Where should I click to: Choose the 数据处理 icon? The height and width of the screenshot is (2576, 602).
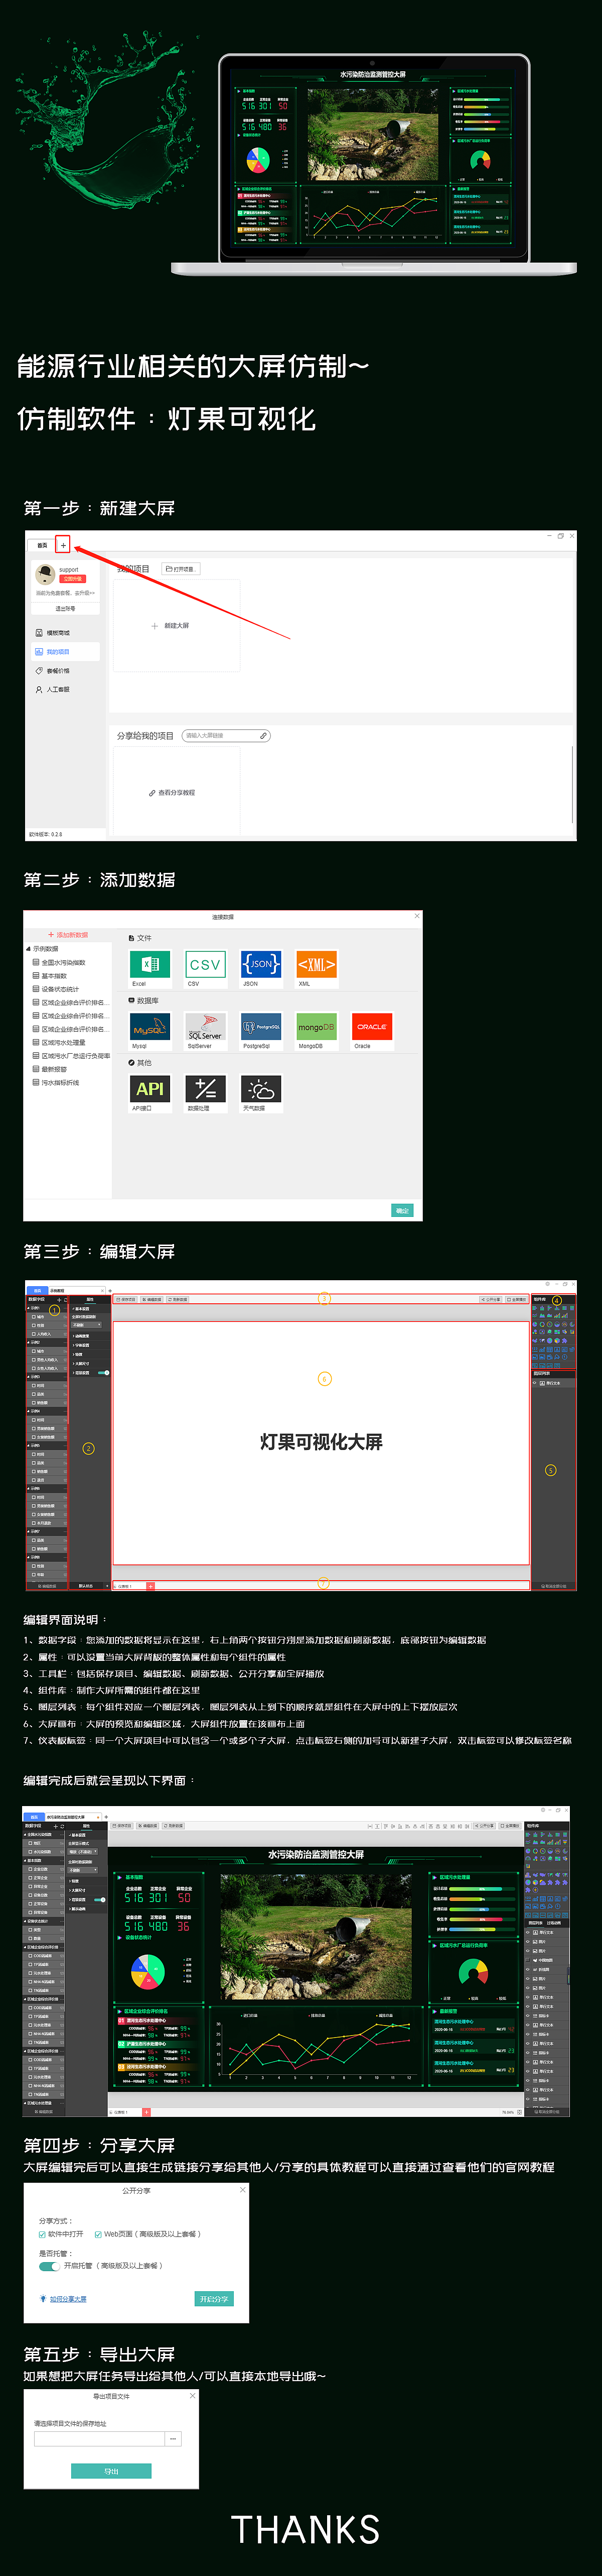point(205,1089)
